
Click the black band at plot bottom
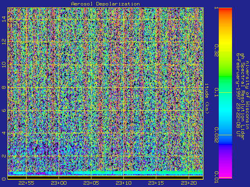point(105,178)
